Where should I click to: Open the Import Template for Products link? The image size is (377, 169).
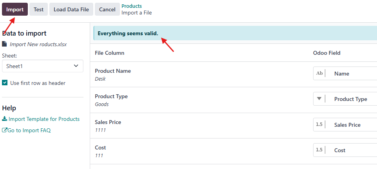(x=44, y=119)
